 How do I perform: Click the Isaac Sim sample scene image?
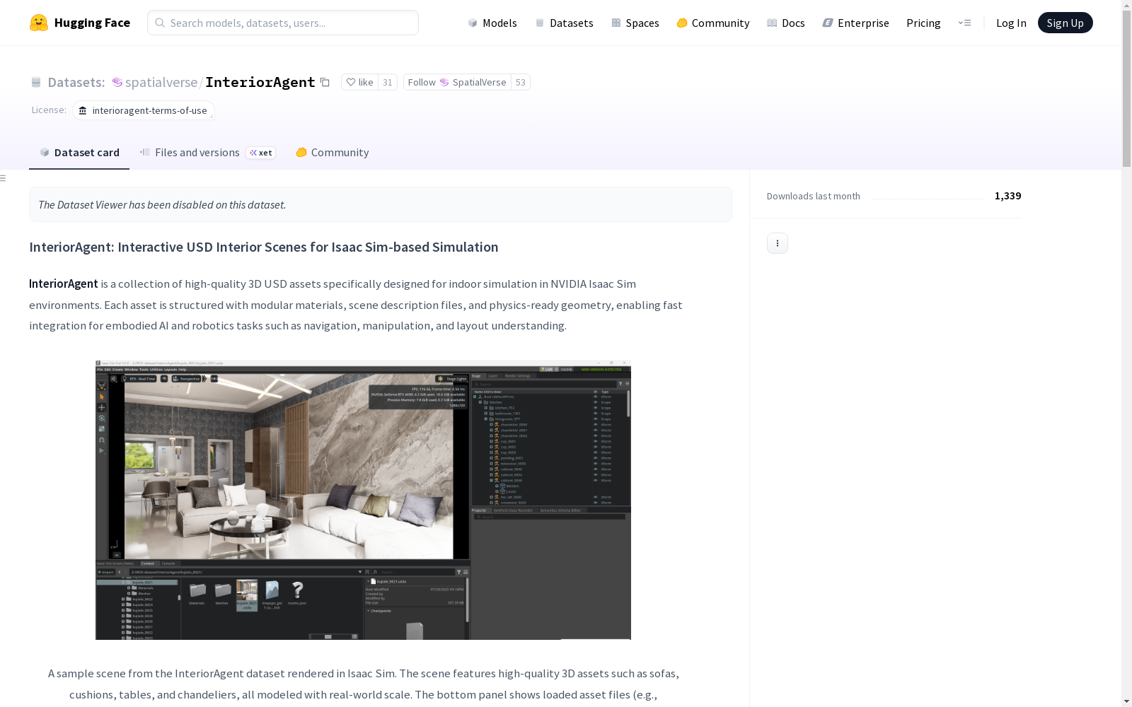click(363, 500)
